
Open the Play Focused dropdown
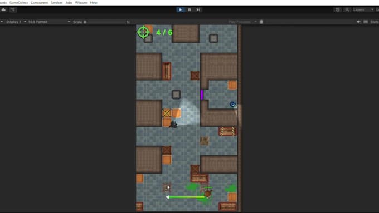click(242, 22)
